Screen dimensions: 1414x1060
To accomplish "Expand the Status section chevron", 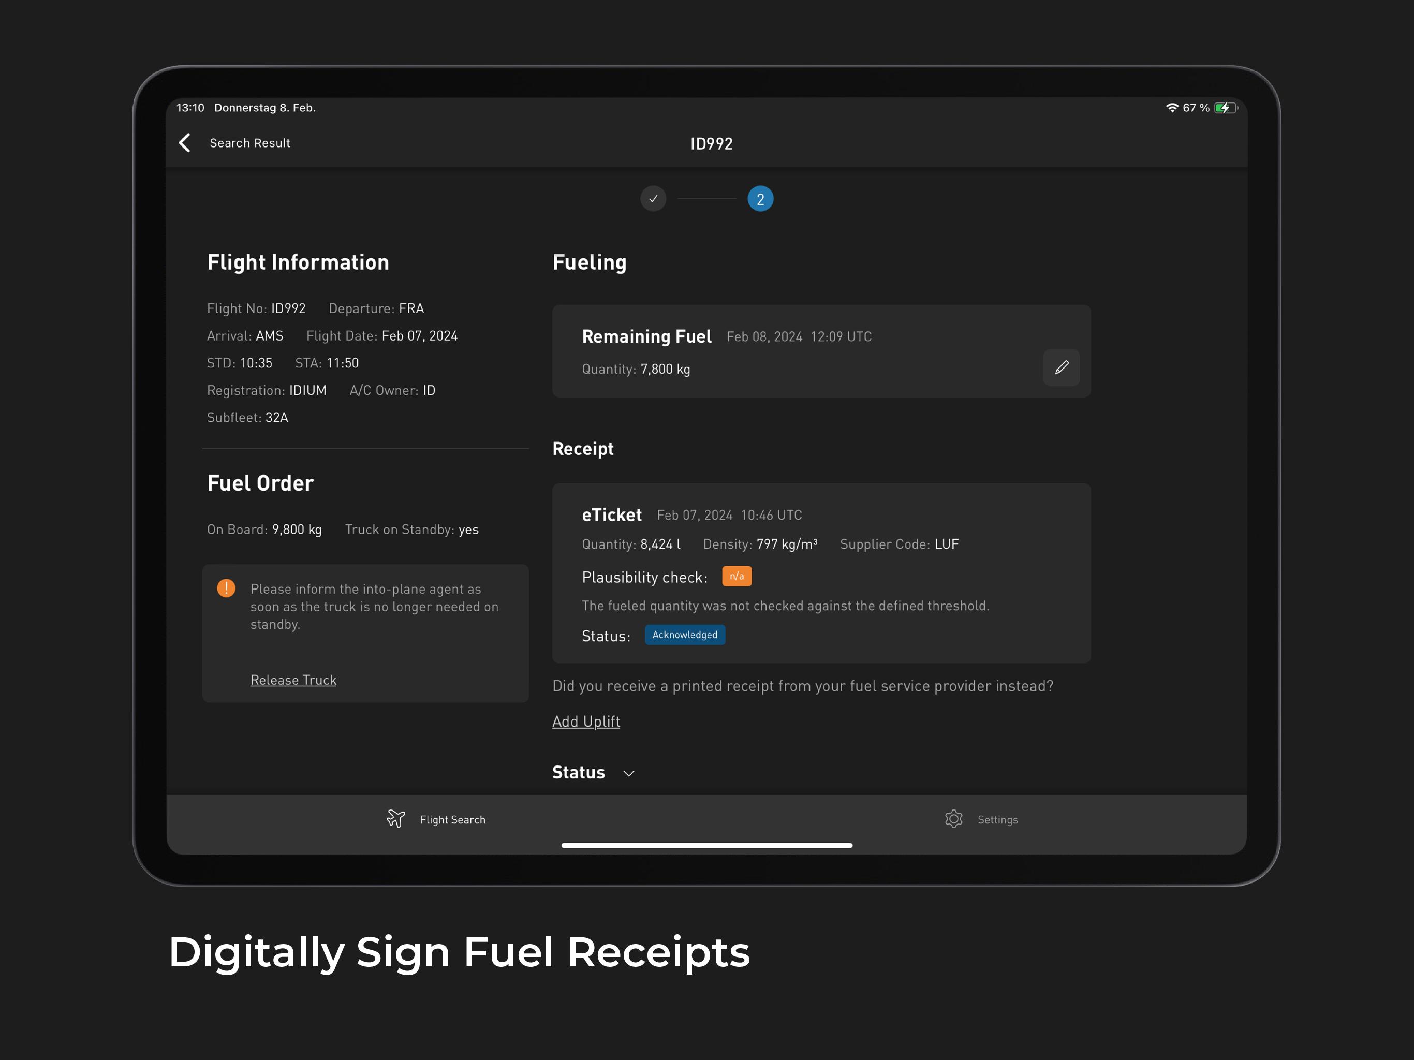I will (x=629, y=774).
